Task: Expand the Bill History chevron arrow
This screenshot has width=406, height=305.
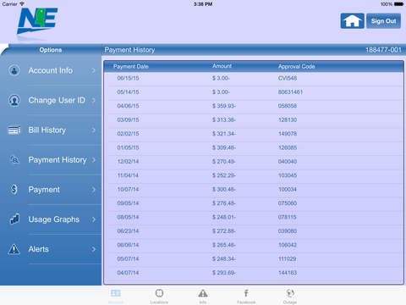Action: pyautogui.click(x=94, y=130)
